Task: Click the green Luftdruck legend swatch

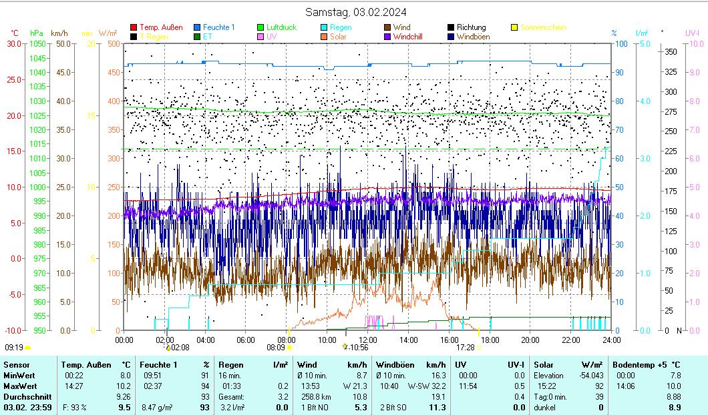Action: (x=260, y=27)
